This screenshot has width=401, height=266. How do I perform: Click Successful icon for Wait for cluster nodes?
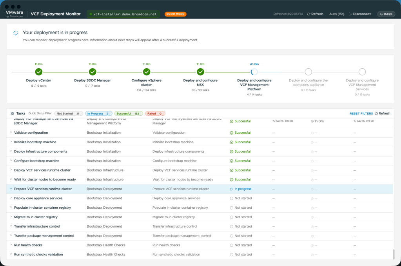(x=231, y=180)
